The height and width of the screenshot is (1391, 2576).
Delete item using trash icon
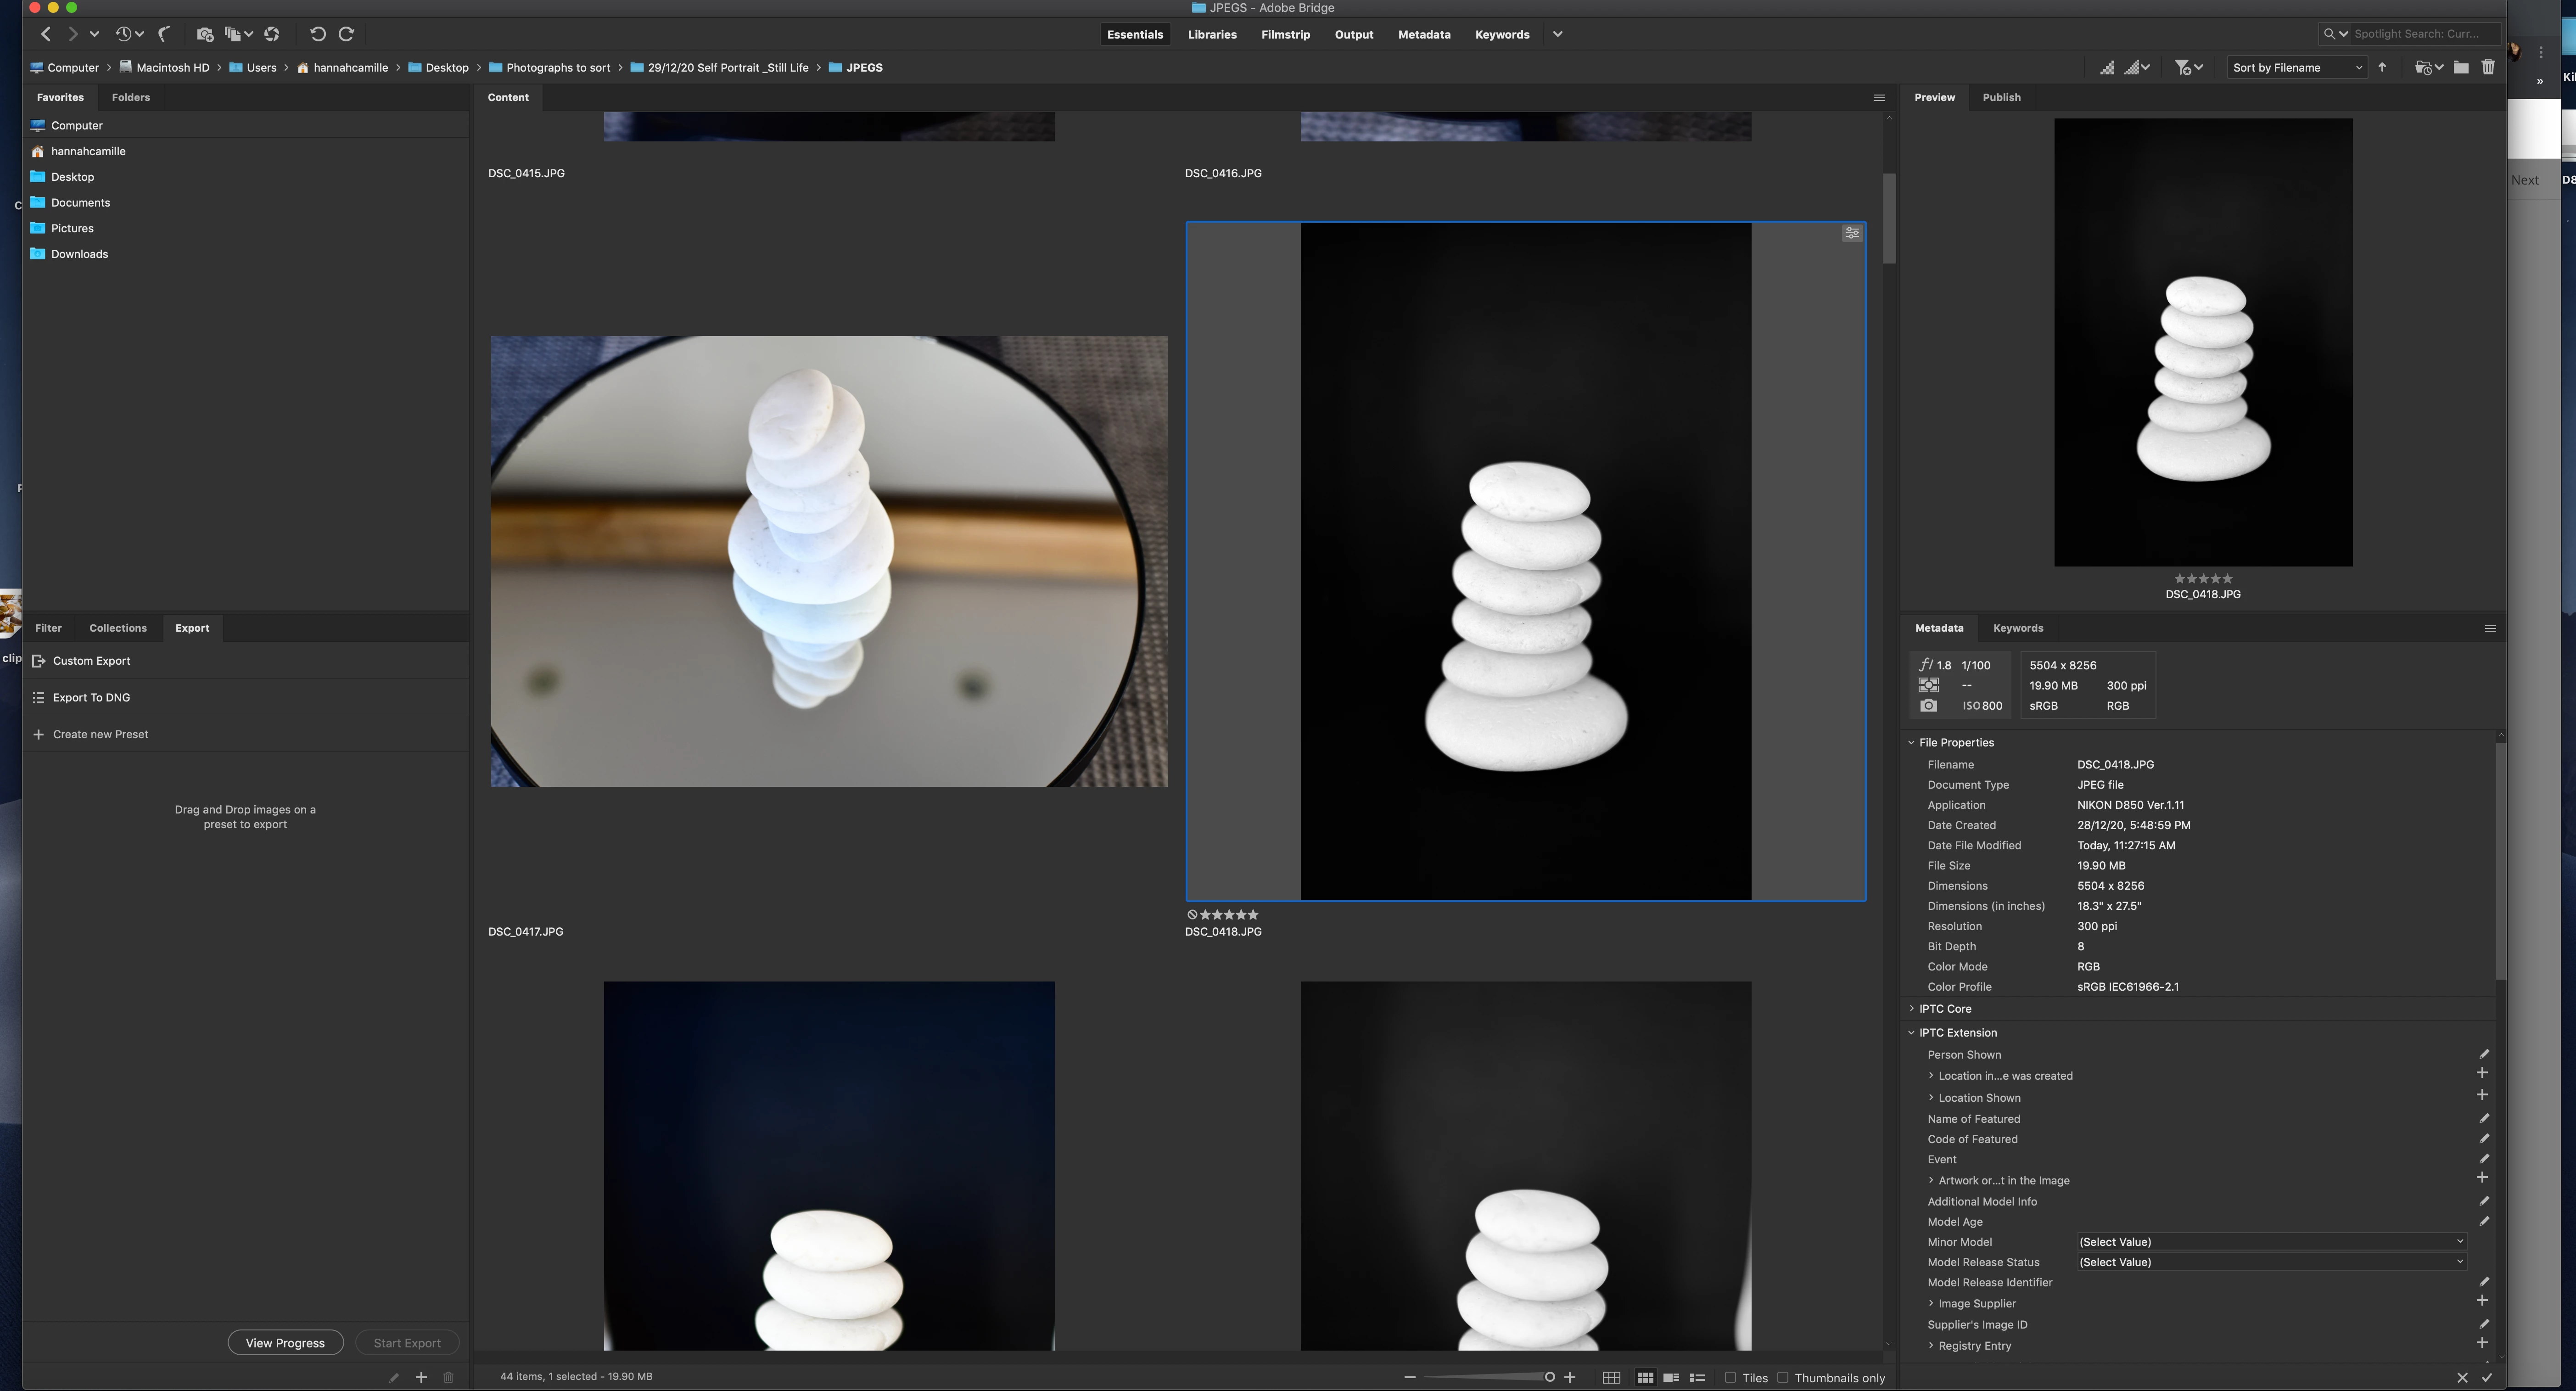pos(2488,67)
